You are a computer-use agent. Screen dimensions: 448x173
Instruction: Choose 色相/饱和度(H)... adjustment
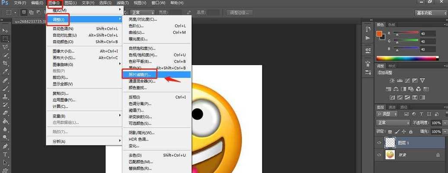click(157, 55)
